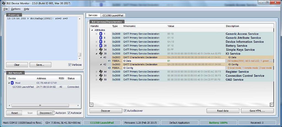Viewport: 282px width, 127px height.
Task: Click the Event Log vertical scrollbar thumb
Action: coord(79,55)
